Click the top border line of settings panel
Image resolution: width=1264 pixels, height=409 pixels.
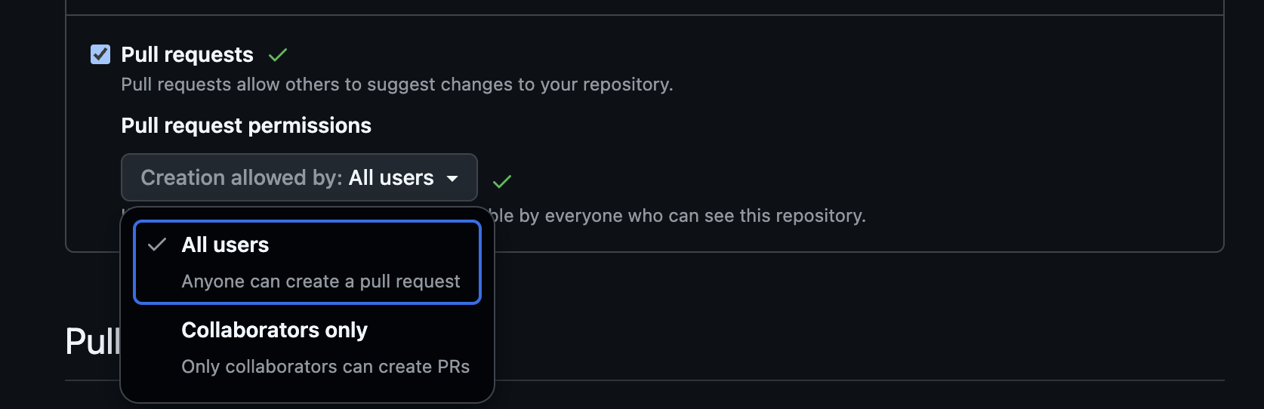click(642, 15)
